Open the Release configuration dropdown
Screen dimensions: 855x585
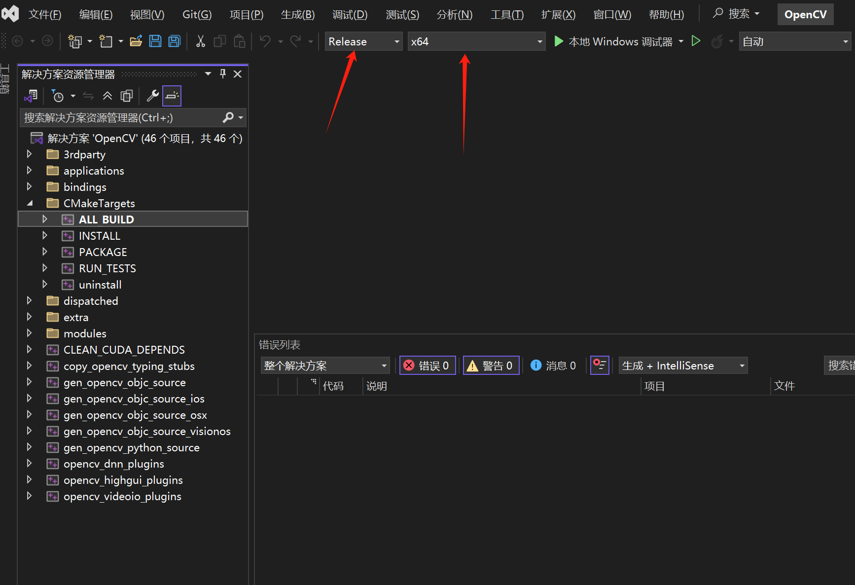pos(363,41)
